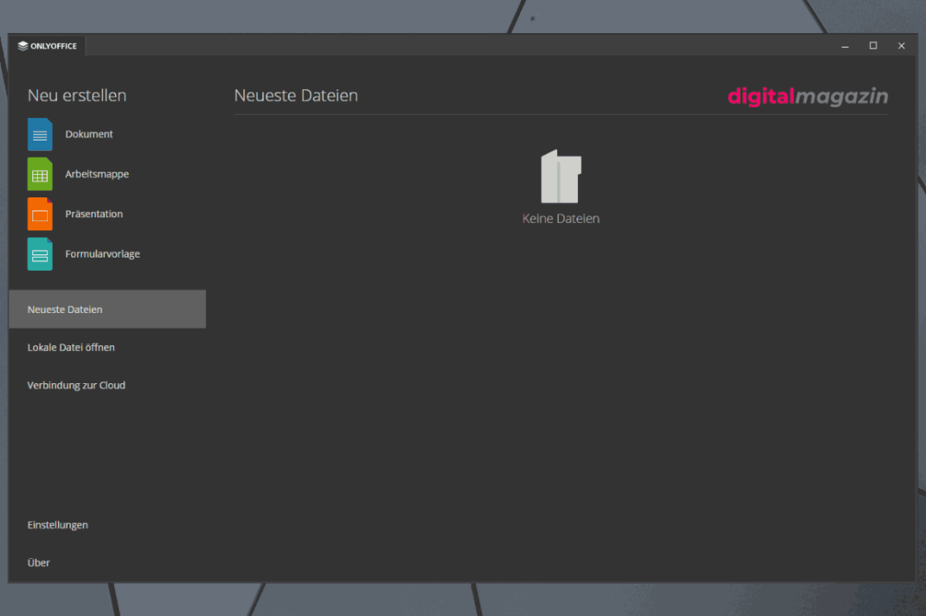Click the blue Dokument file icon
The image size is (926, 616).
coord(40,135)
